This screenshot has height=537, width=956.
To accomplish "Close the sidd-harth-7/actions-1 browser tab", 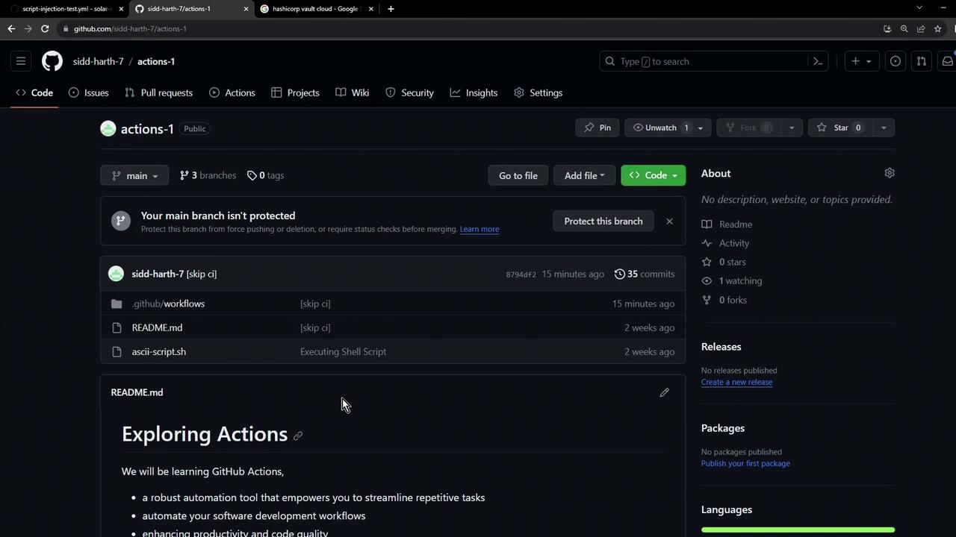I will pyautogui.click(x=246, y=9).
